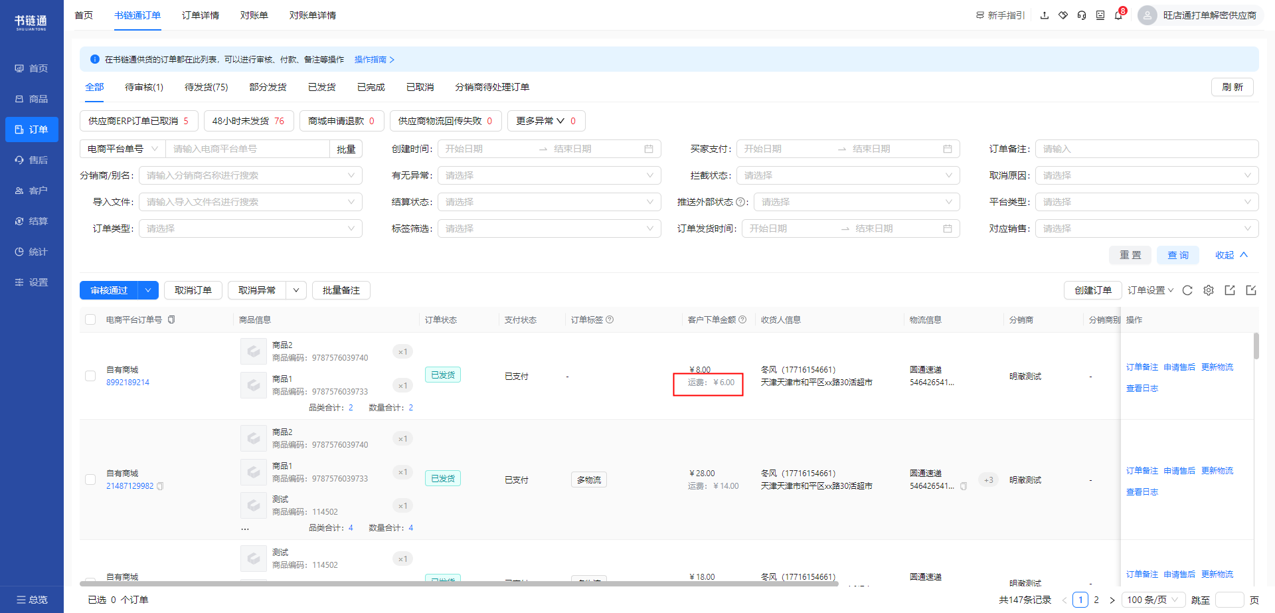
Task: Open customer service headset icon
Action: 1082,15
